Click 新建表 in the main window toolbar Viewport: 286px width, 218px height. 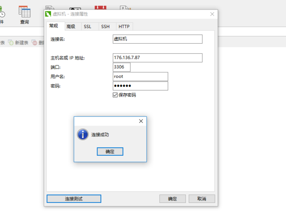pos(18,43)
